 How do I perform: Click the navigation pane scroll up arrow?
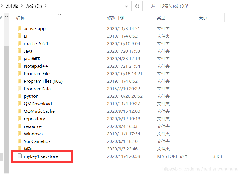(x=6, y=16)
